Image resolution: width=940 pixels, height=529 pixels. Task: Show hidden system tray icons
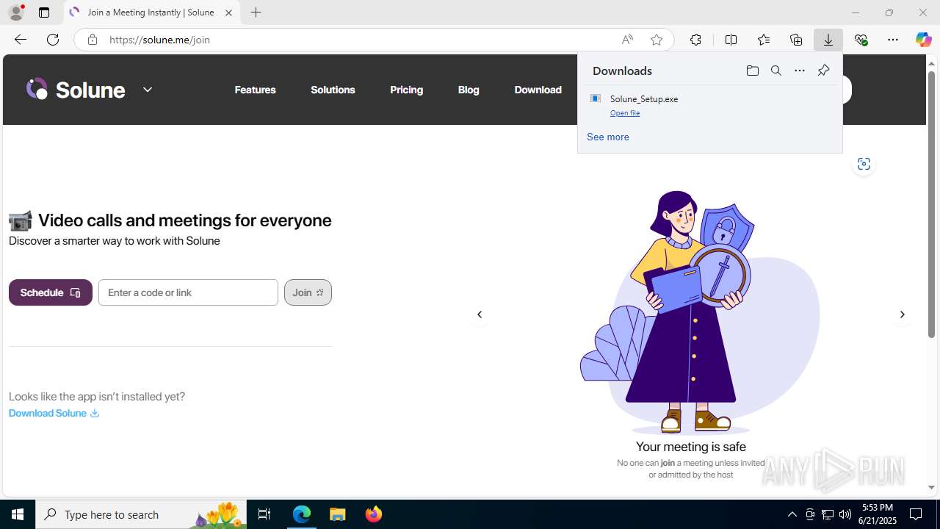tap(792, 514)
